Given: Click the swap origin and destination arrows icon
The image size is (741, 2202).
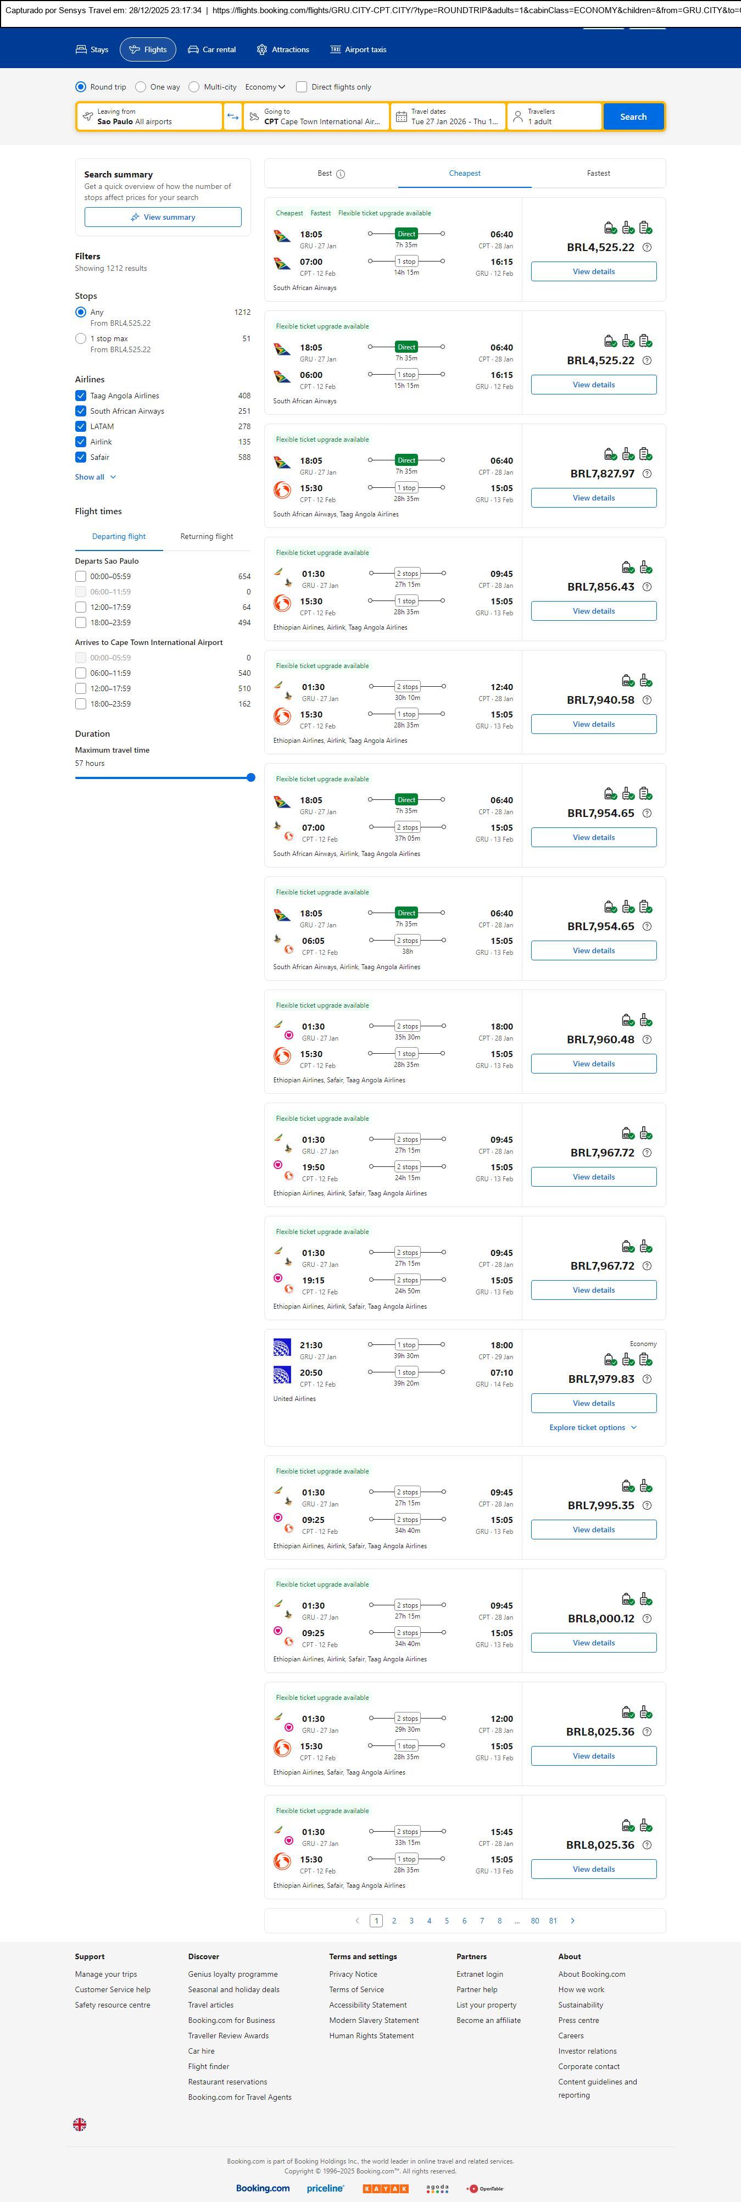Looking at the screenshot, I should pos(232,116).
